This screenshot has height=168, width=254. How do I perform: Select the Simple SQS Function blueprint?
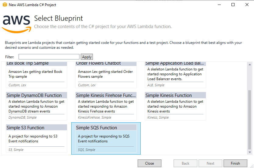point(106,138)
